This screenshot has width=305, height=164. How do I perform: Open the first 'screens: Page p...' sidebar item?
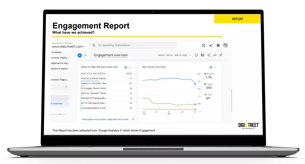[x=59, y=58]
